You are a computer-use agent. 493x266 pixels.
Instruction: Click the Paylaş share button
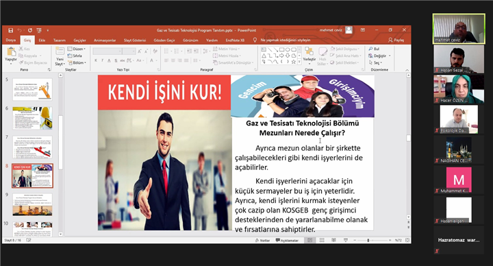[x=396, y=40]
